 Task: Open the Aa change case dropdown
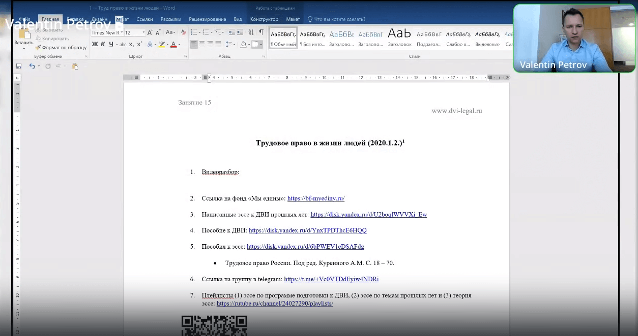click(x=170, y=32)
